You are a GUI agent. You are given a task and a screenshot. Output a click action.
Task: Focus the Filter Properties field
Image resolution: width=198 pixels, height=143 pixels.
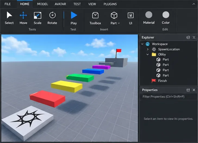pos(168,97)
